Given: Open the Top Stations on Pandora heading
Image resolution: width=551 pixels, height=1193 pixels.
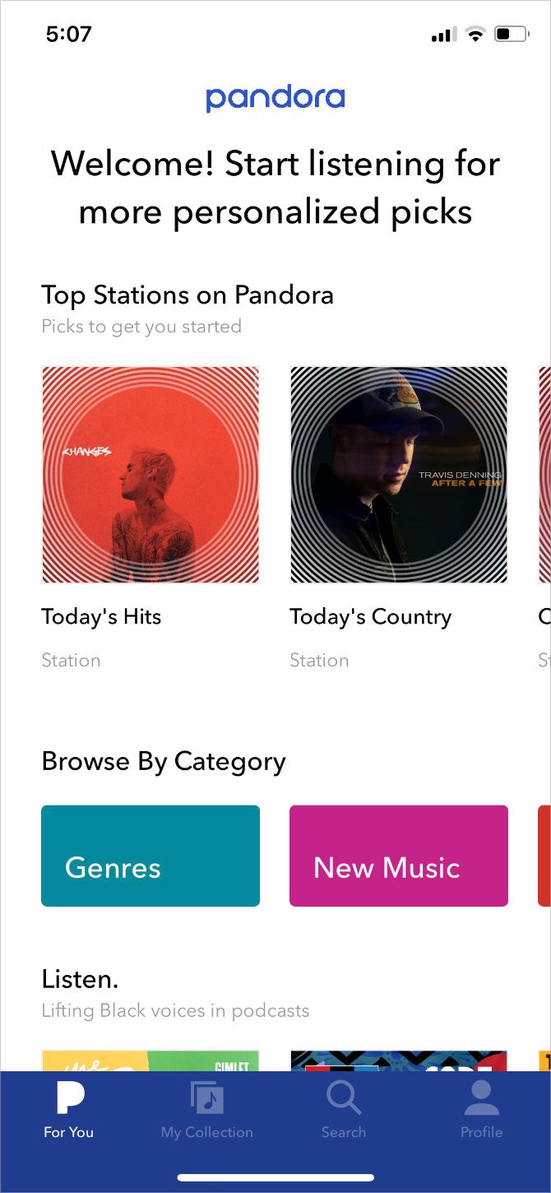Looking at the screenshot, I should (188, 295).
